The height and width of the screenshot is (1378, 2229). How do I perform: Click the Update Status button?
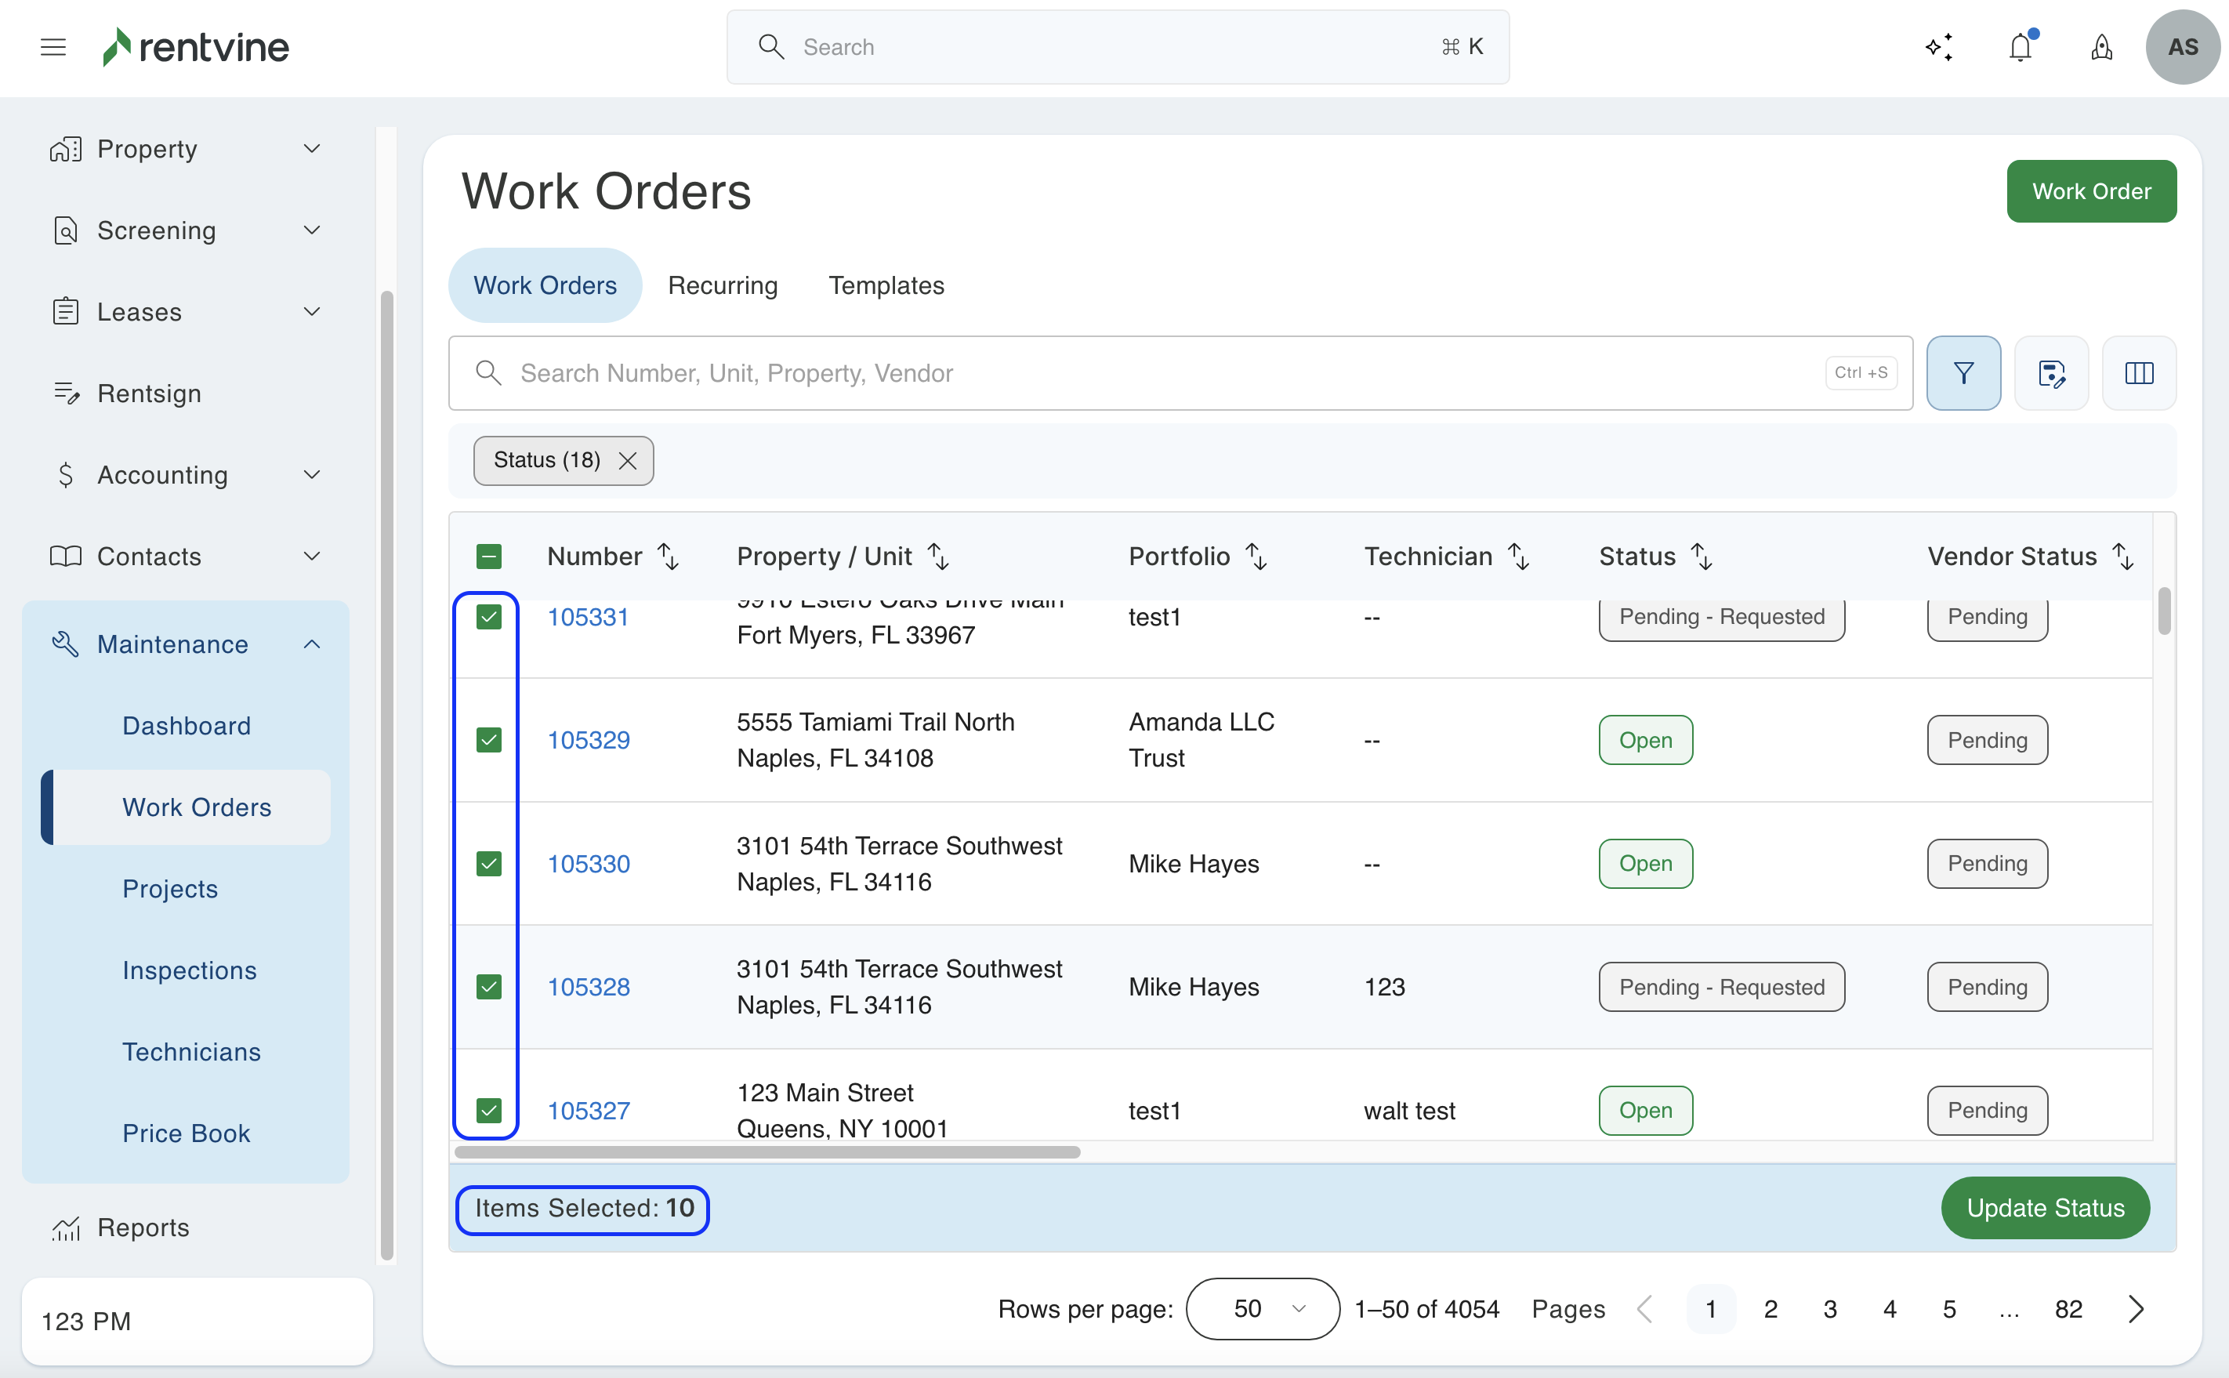coord(2045,1208)
